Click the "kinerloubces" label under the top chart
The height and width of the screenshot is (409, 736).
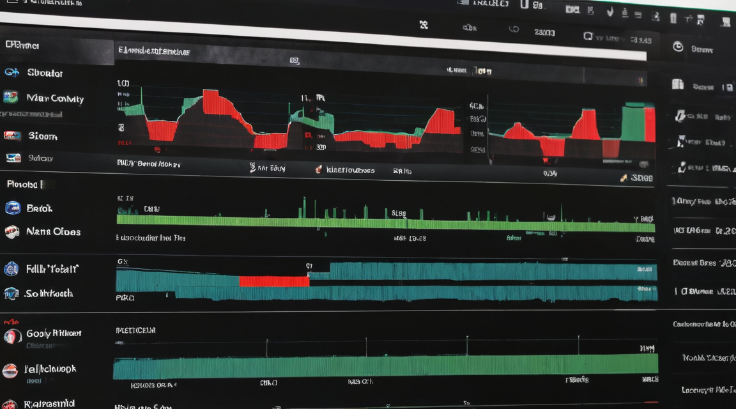(350, 170)
